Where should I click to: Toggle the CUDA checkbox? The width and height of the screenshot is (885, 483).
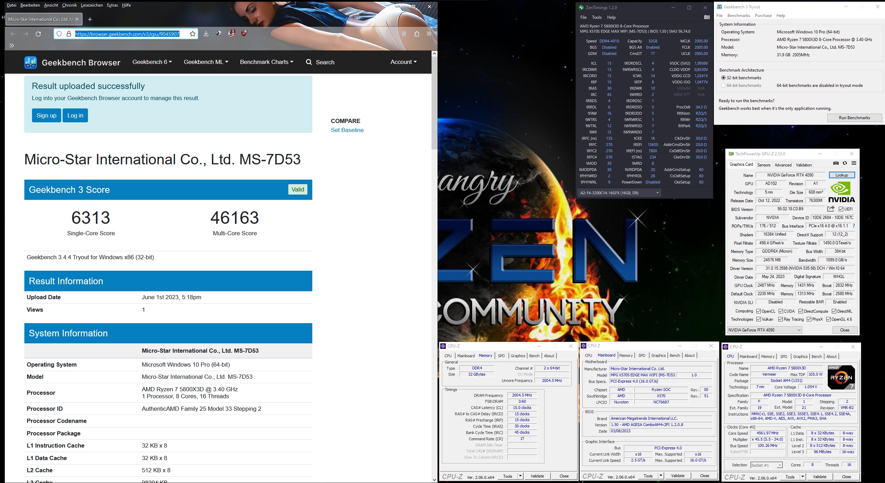[x=781, y=311]
